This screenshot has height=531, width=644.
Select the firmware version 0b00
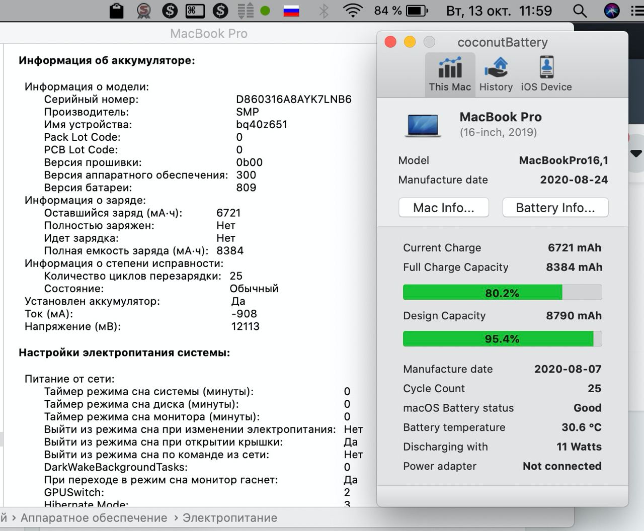coord(250,162)
